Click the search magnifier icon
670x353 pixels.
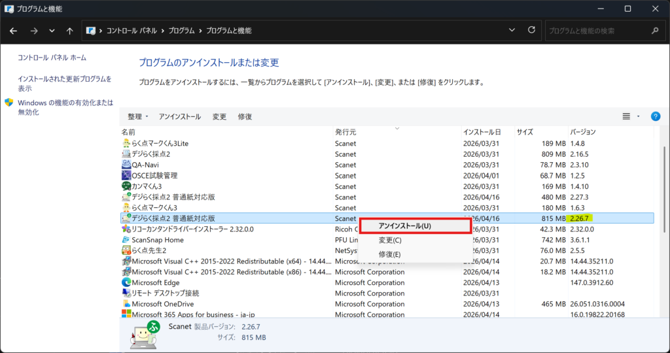(x=655, y=31)
